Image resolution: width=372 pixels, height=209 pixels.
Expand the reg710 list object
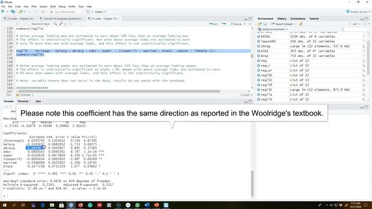(x=258, y=75)
